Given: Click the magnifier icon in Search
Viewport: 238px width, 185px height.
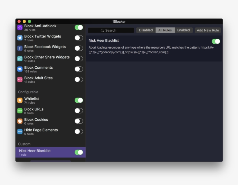Looking at the screenshot, I should (x=102, y=31).
